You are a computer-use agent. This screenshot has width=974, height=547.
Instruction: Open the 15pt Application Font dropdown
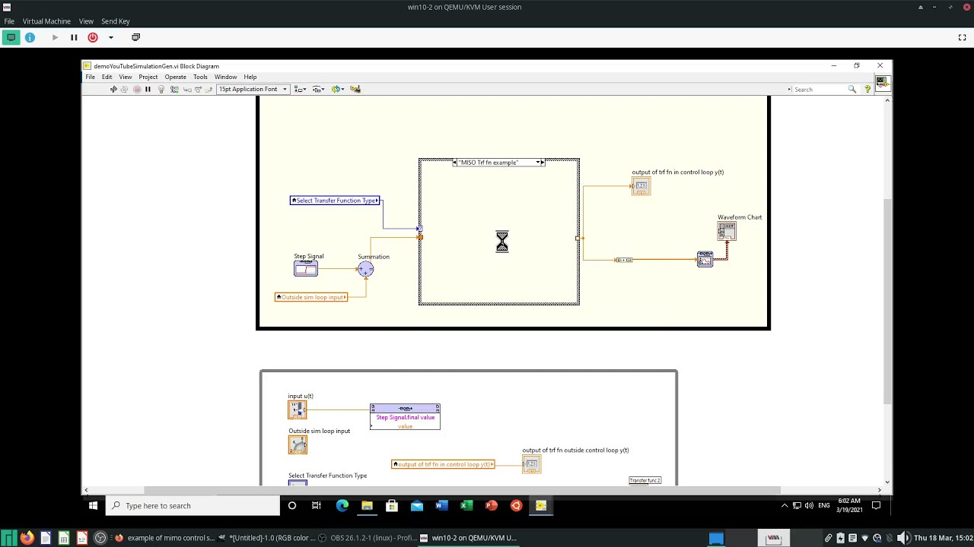(253, 89)
